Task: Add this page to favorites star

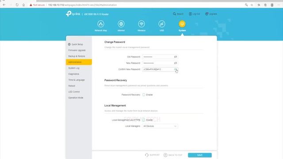Action: pos(252,5)
